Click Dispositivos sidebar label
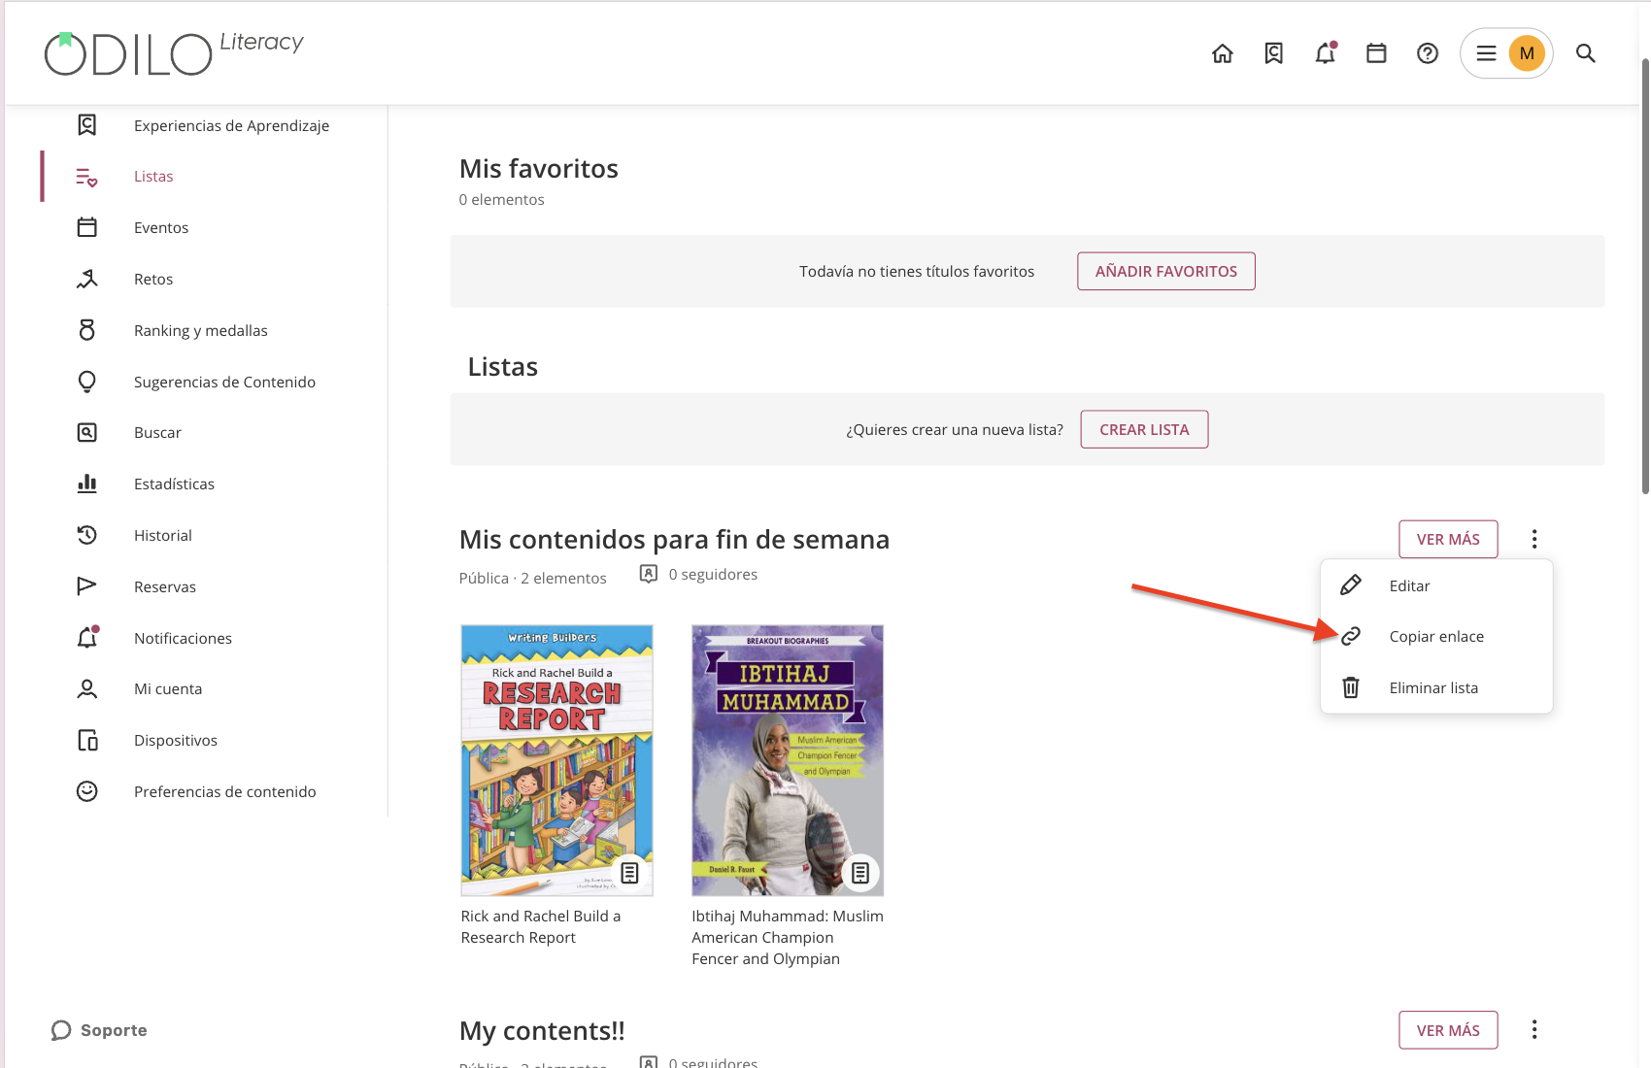This screenshot has width=1651, height=1068. tap(176, 740)
